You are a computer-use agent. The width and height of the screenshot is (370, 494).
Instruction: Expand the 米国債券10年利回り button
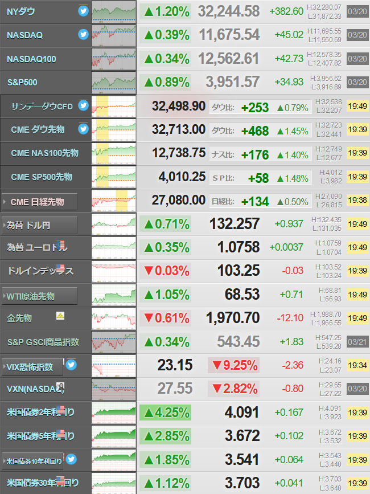pos(32,461)
